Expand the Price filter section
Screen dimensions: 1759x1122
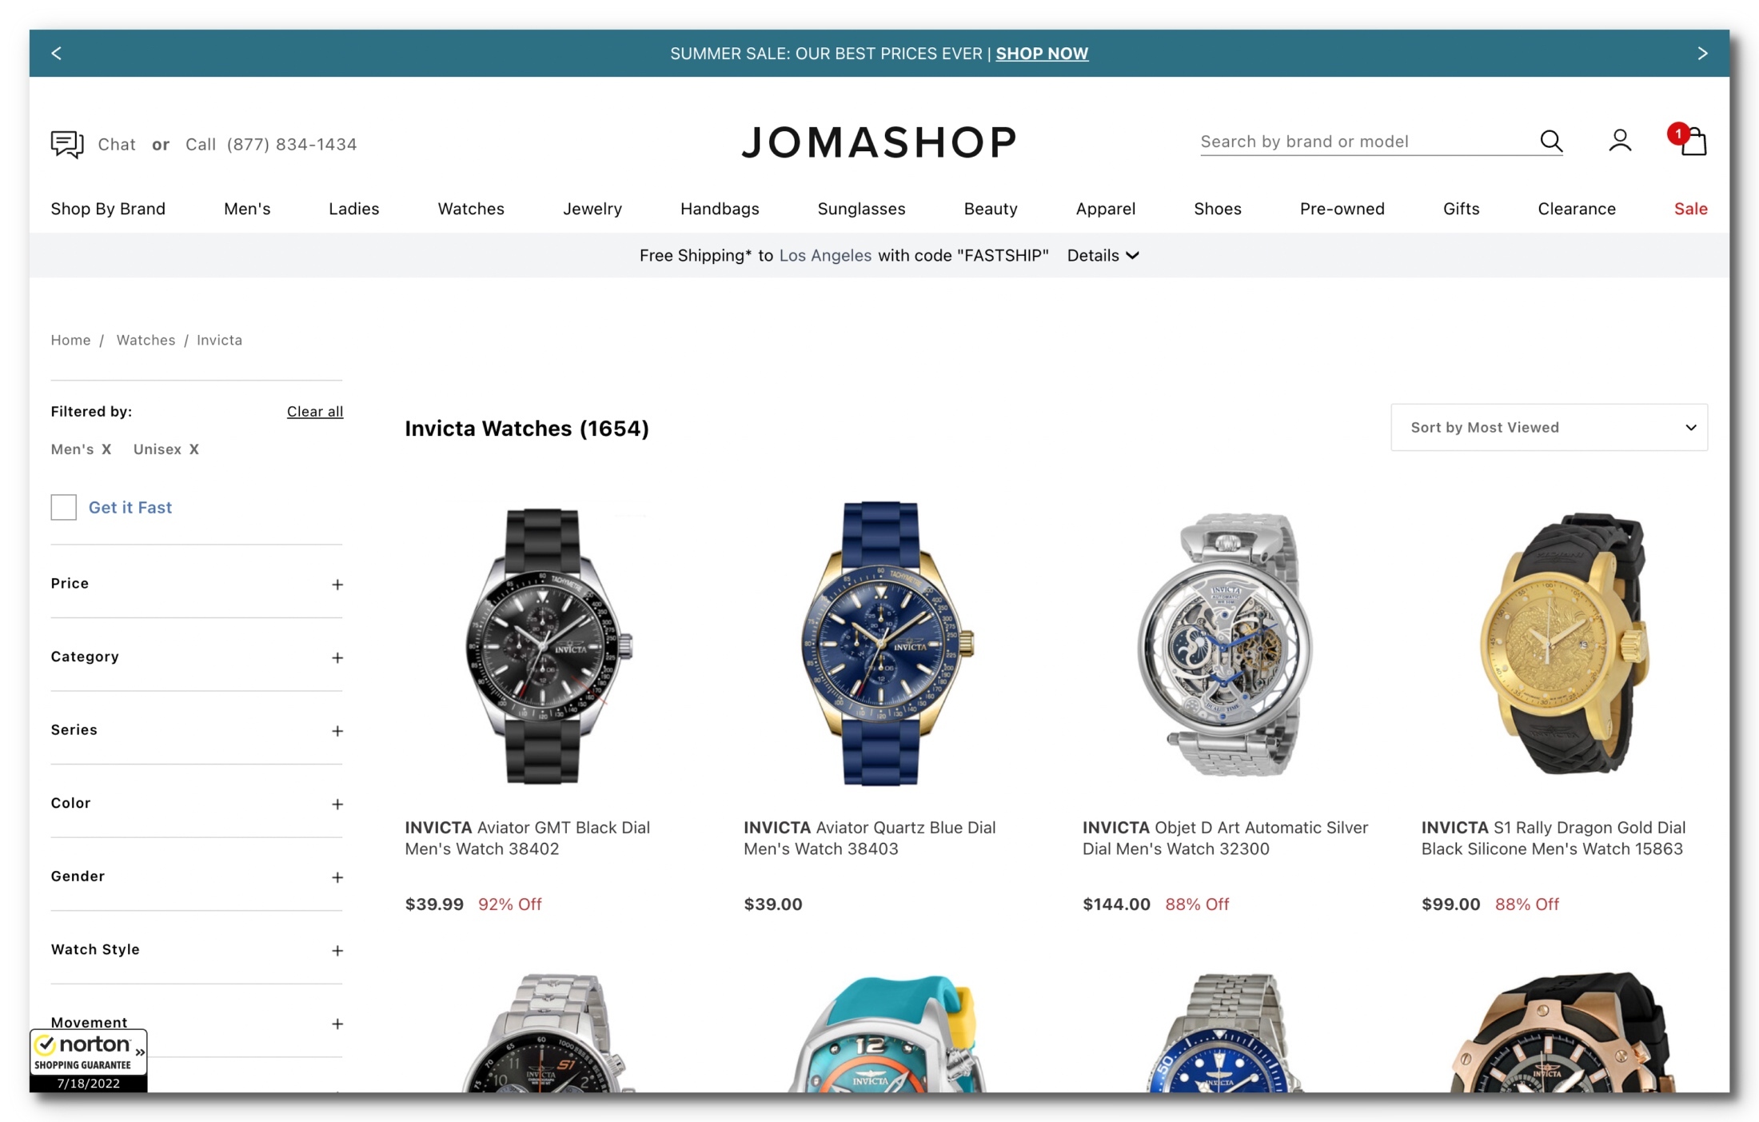(x=196, y=584)
